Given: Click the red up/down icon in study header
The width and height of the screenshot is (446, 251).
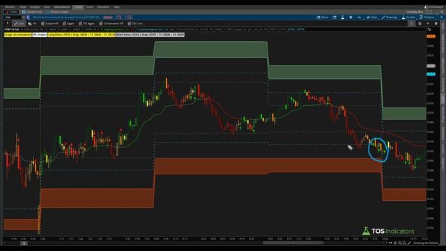Looking at the screenshot, I should tap(132, 29).
